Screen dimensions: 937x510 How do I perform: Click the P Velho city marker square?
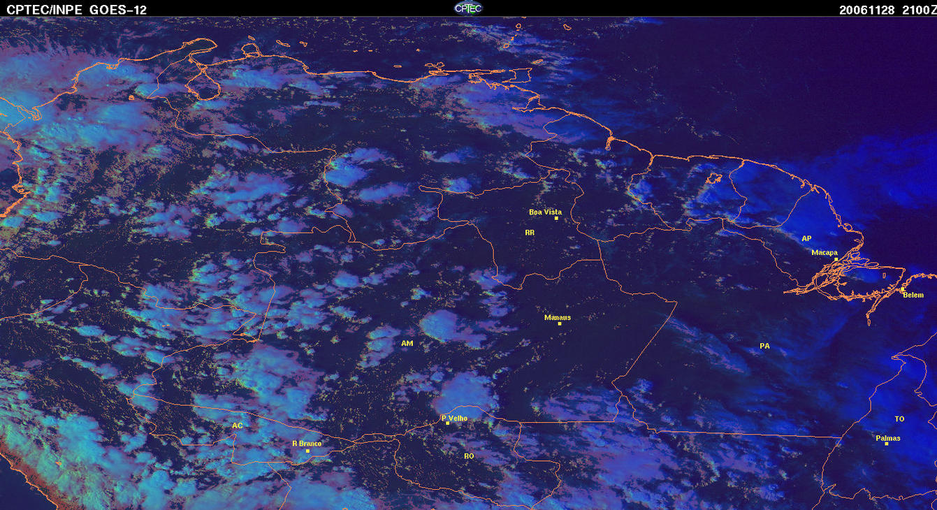coord(447,423)
